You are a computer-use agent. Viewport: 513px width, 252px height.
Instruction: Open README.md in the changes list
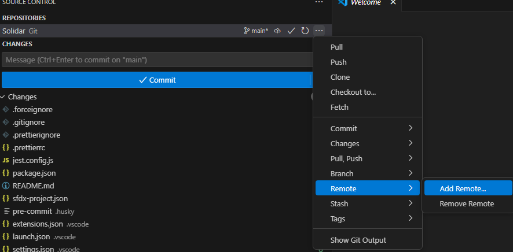pos(34,186)
